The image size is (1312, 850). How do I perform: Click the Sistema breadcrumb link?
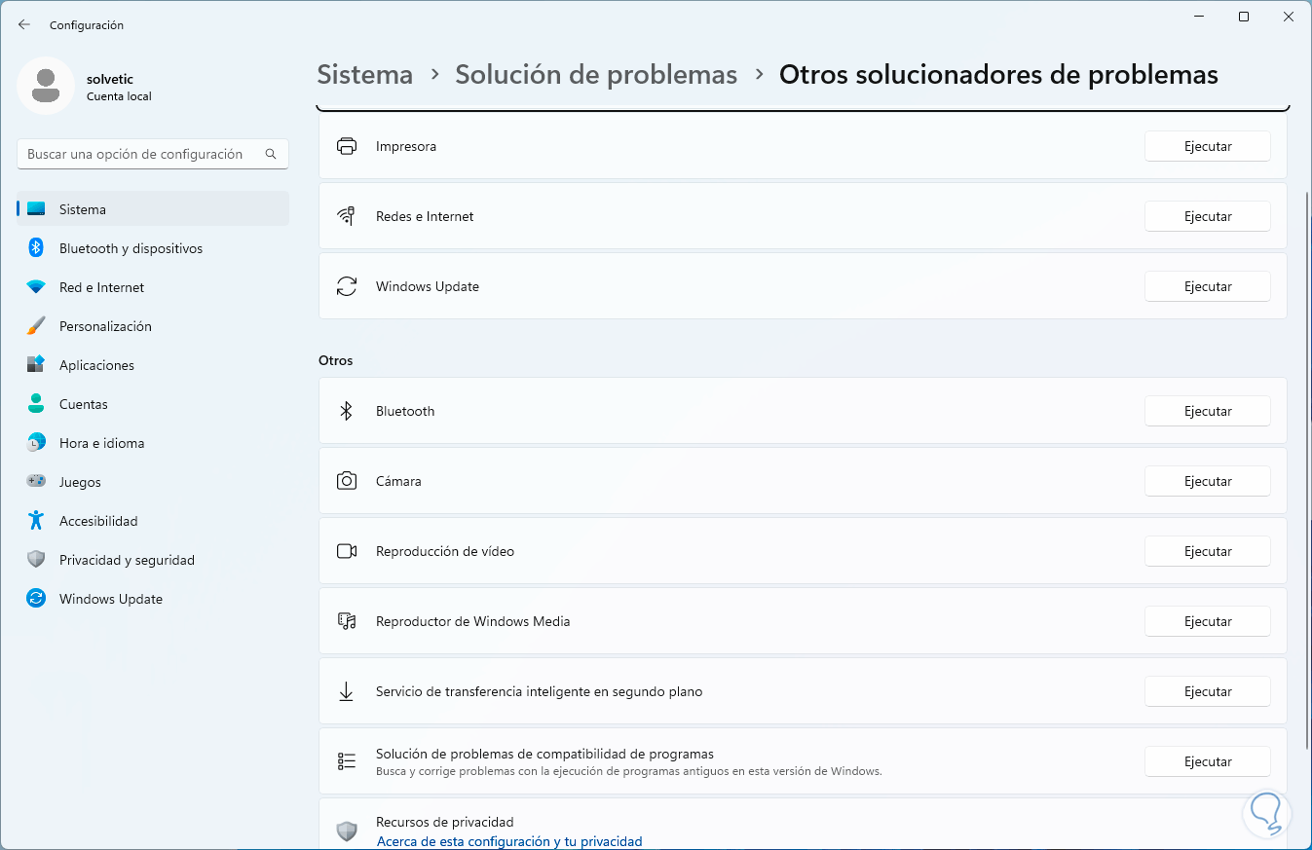pyautogui.click(x=365, y=75)
